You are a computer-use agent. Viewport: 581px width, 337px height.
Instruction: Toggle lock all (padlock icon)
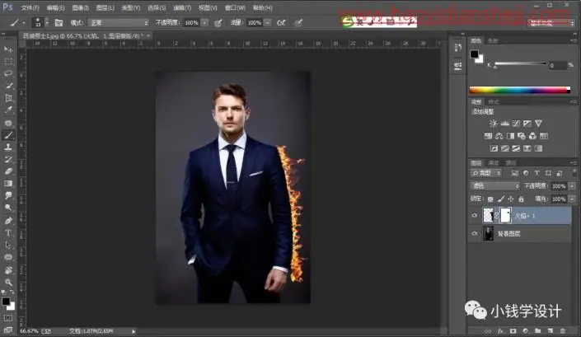521,199
